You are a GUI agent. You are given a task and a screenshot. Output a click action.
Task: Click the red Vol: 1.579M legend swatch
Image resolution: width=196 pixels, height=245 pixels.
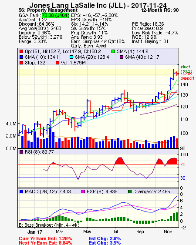click(57, 63)
